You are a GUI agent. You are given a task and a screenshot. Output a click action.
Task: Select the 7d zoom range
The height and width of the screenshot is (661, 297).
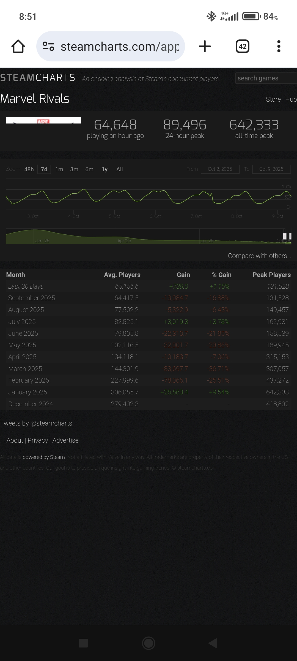tap(44, 169)
